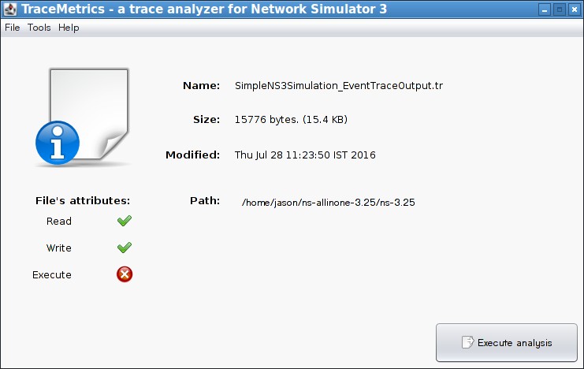
Task: Click the green Write checkmark icon
Action: click(124, 248)
